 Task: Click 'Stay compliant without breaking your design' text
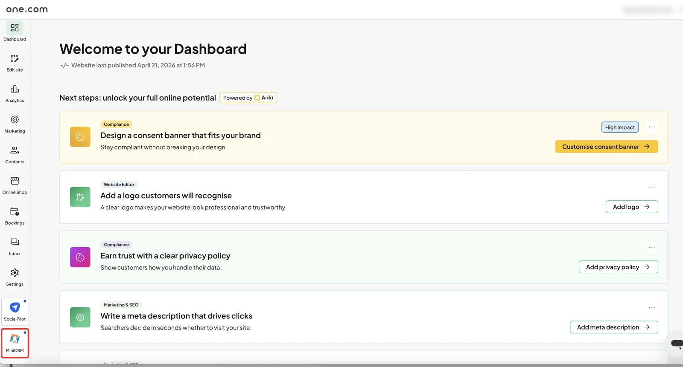(163, 147)
